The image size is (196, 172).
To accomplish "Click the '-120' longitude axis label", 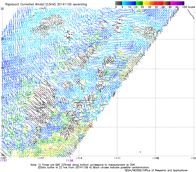I will 3,158.
